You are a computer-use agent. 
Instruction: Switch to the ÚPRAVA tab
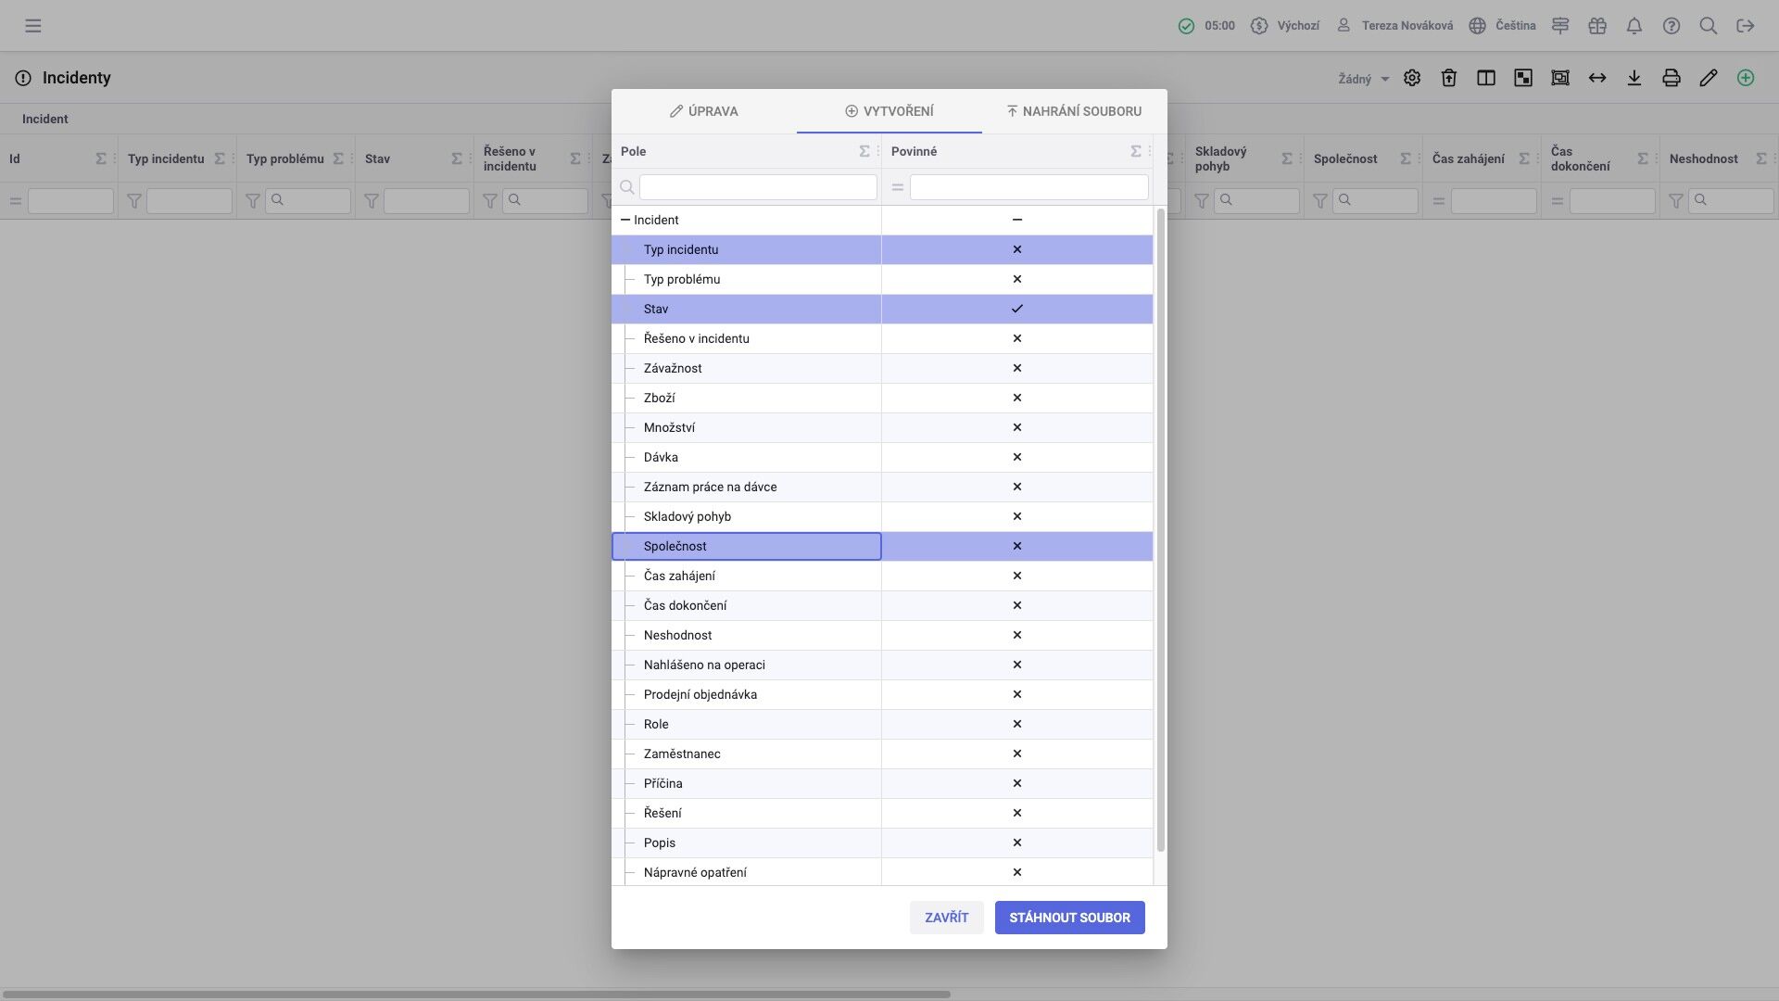point(704,111)
